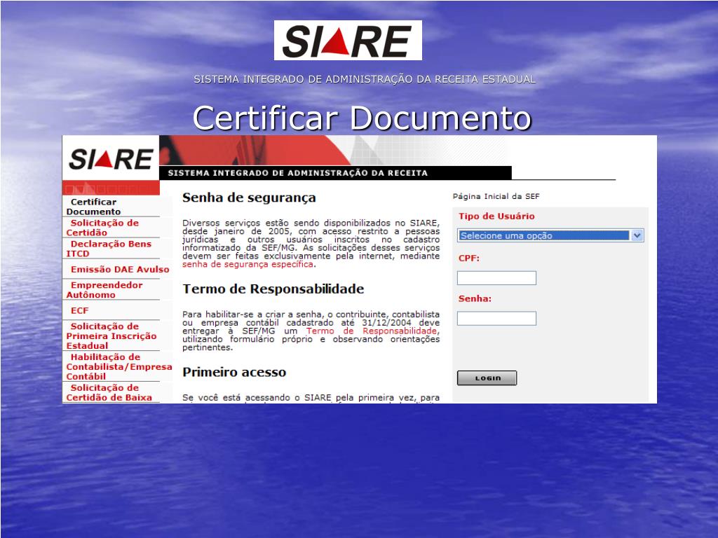Image resolution: width=718 pixels, height=538 pixels.
Task: Open Solicitação de Primeira Inscrição Estadual
Action: click(x=111, y=336)
